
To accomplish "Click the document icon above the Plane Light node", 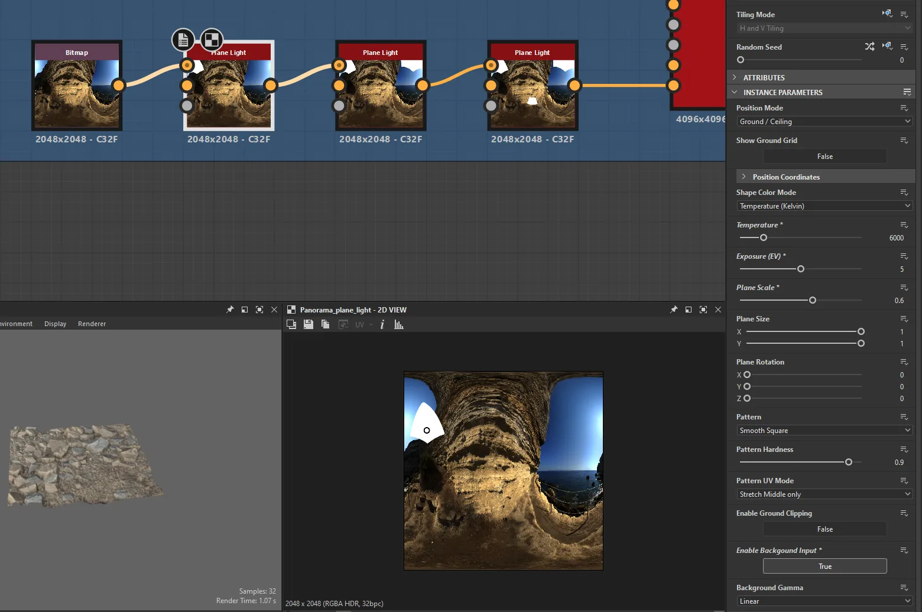I will pyautogui.click(x=183, y=40).
